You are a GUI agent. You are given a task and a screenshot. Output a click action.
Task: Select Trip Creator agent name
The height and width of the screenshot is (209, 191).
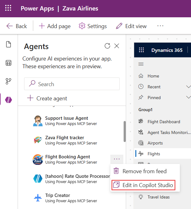(x=58, y=195)
